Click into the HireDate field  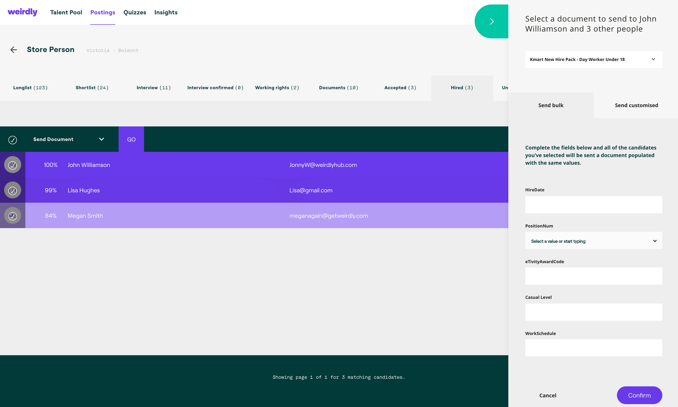(x=593, y=205)
